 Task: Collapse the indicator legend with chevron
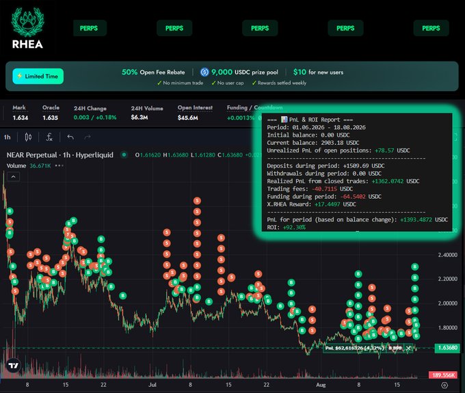pos(14,177)
